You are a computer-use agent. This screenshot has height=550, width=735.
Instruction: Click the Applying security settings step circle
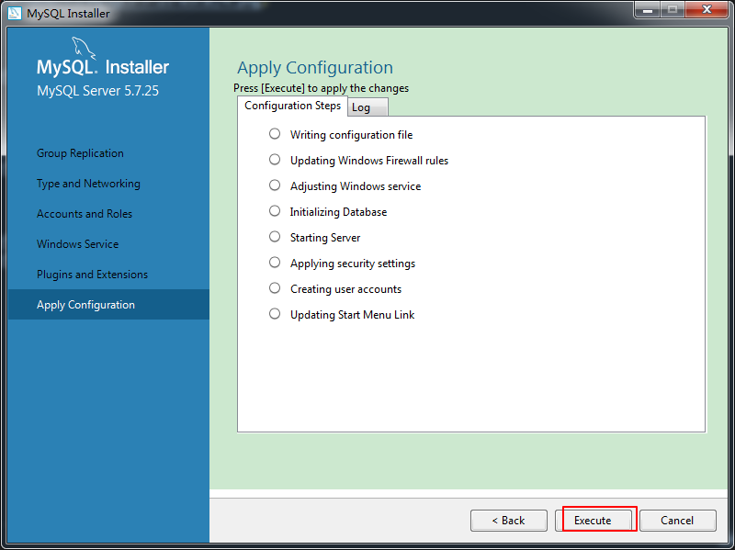tap(275, 263)
